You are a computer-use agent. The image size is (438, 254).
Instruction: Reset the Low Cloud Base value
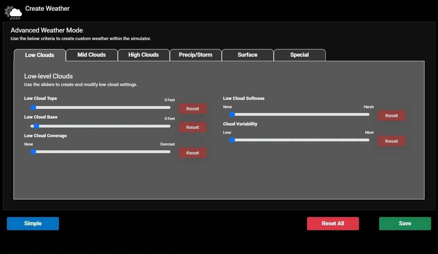pos(193,127)
